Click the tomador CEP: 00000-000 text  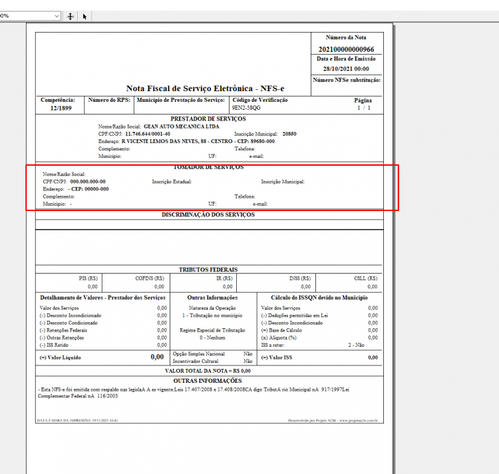point(90,189)
